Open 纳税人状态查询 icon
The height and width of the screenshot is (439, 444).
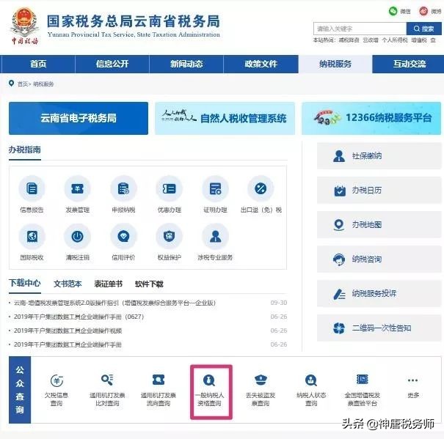[x=311, y=380]
